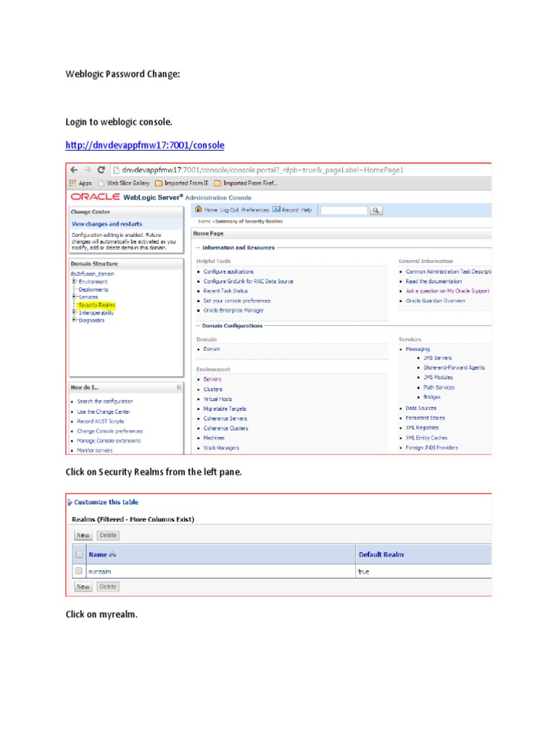Collapse the Domain Configurations section
The image size is (557, 742).
click(198, 325)
